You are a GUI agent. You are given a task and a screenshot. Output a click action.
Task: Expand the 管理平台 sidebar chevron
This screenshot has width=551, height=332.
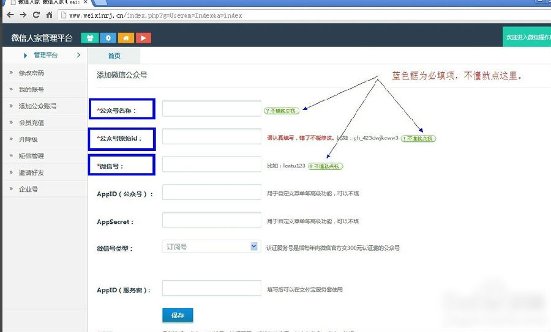[78, 55]
